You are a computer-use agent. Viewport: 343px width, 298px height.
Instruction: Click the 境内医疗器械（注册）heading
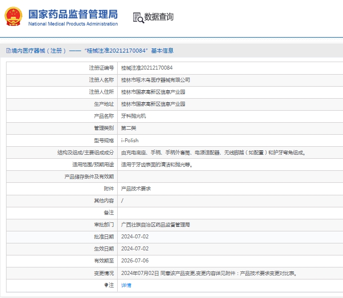click(x=39, y=51)
